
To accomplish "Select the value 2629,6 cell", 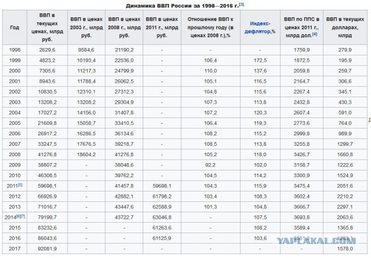I will [48, 50].
